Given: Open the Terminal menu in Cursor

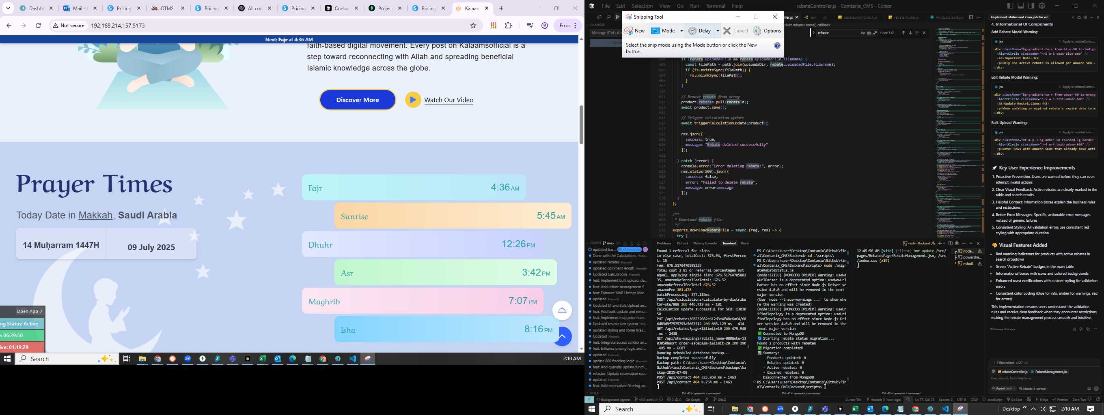Looking at the screenshot, I should [715, 6].
